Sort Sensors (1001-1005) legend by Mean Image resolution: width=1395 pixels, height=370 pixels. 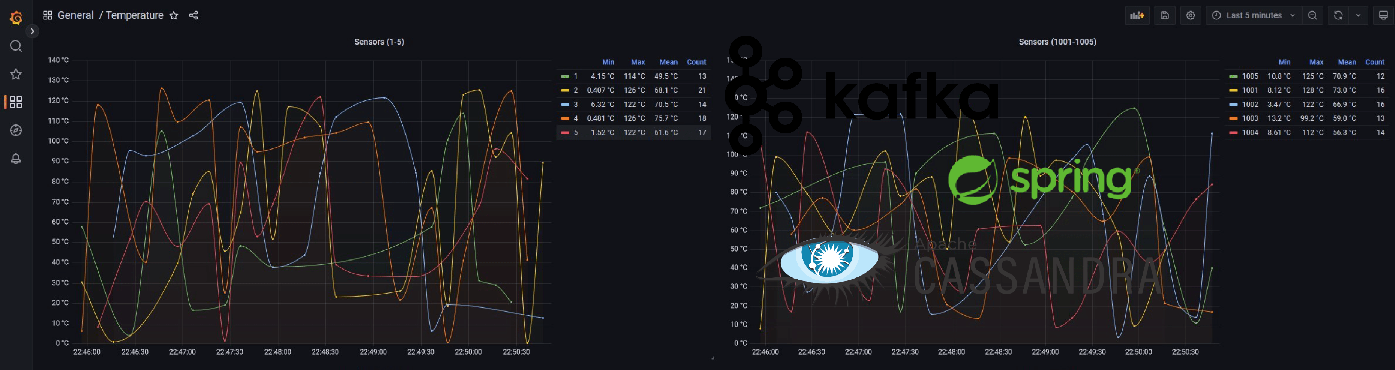(x=1347, y=62)
